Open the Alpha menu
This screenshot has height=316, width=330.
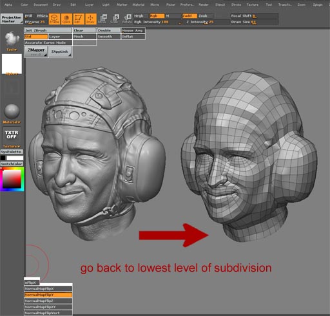pyautogui.click(x=8, y=5)
